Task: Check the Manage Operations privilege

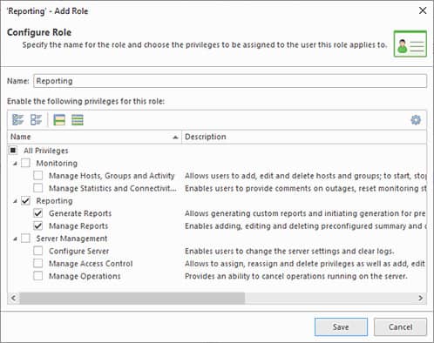Action: pyautogui.click(x=38, y=276)
